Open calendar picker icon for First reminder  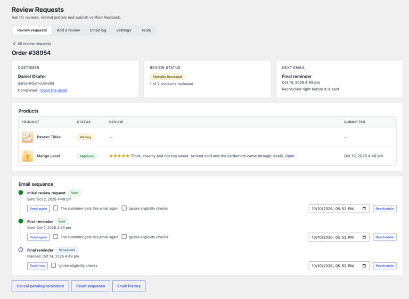click(364, 237)
